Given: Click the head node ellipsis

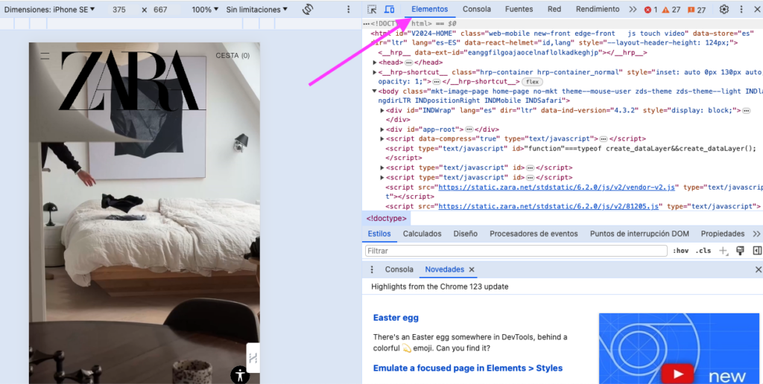Looking at the screenshot, I should pos(409,63).
